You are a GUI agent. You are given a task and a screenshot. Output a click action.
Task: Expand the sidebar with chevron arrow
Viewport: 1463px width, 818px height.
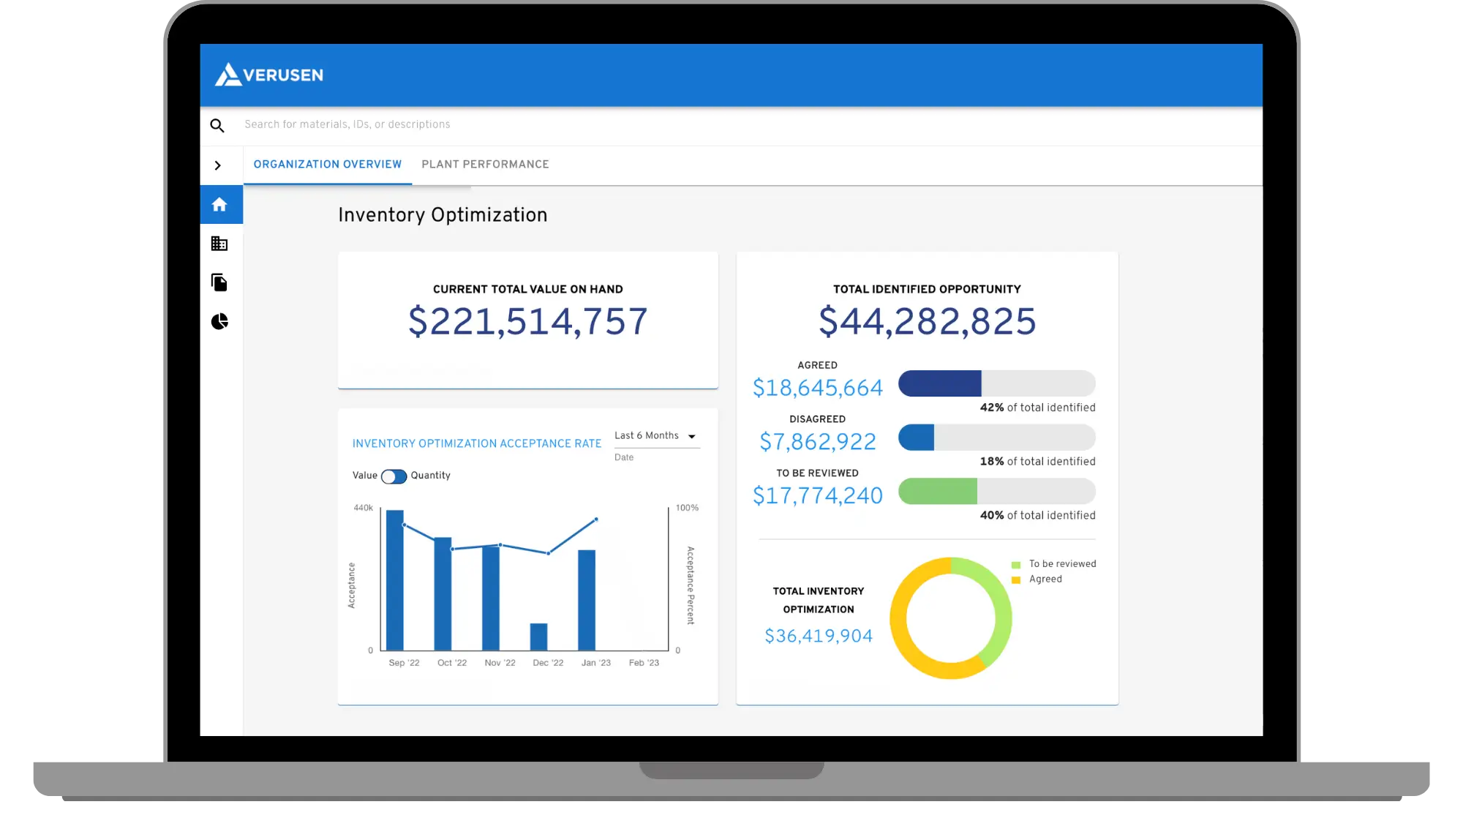click(x=217, y=165)
